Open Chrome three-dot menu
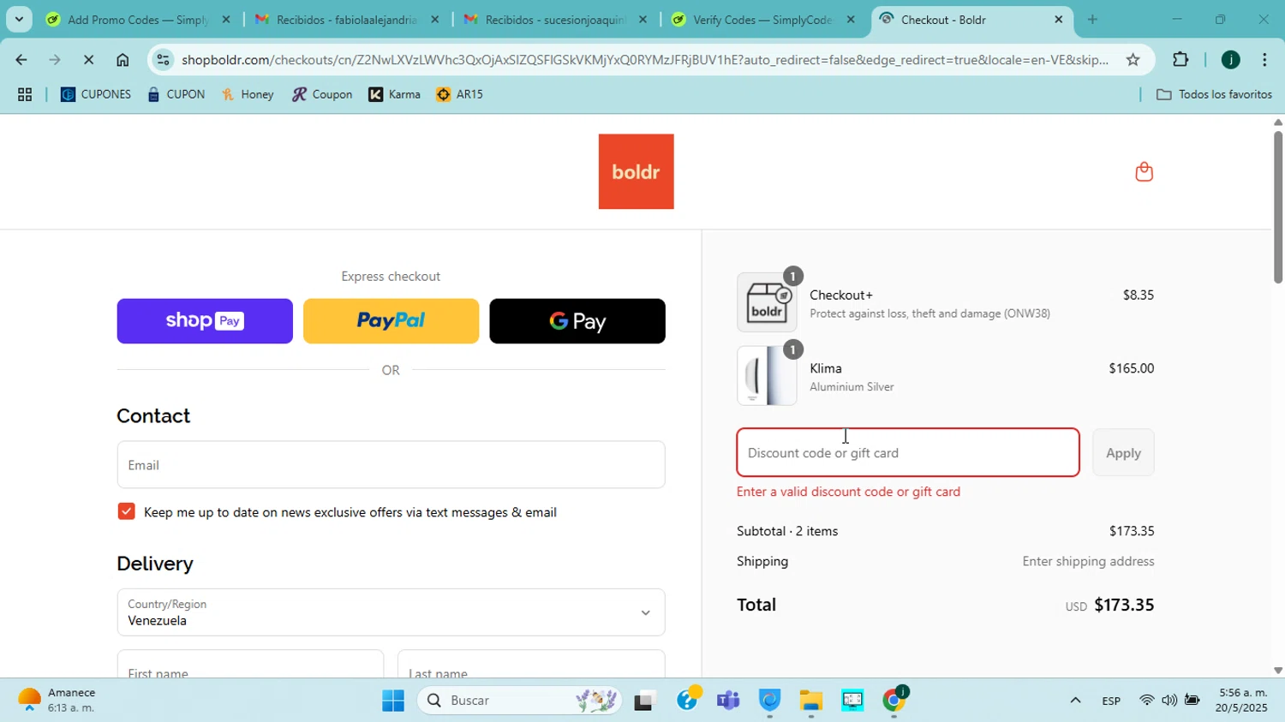Image resolution: width=1285 pixels, height=722 pixels. pos(1264,60)
